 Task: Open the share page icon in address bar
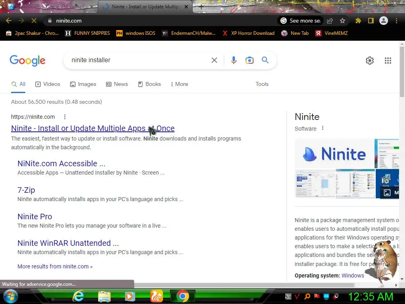point(330,21)
